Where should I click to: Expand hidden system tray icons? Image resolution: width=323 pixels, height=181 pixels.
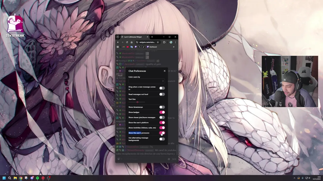[294, 178]
